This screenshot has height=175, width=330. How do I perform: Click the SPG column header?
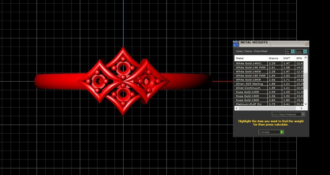point(299,58)
